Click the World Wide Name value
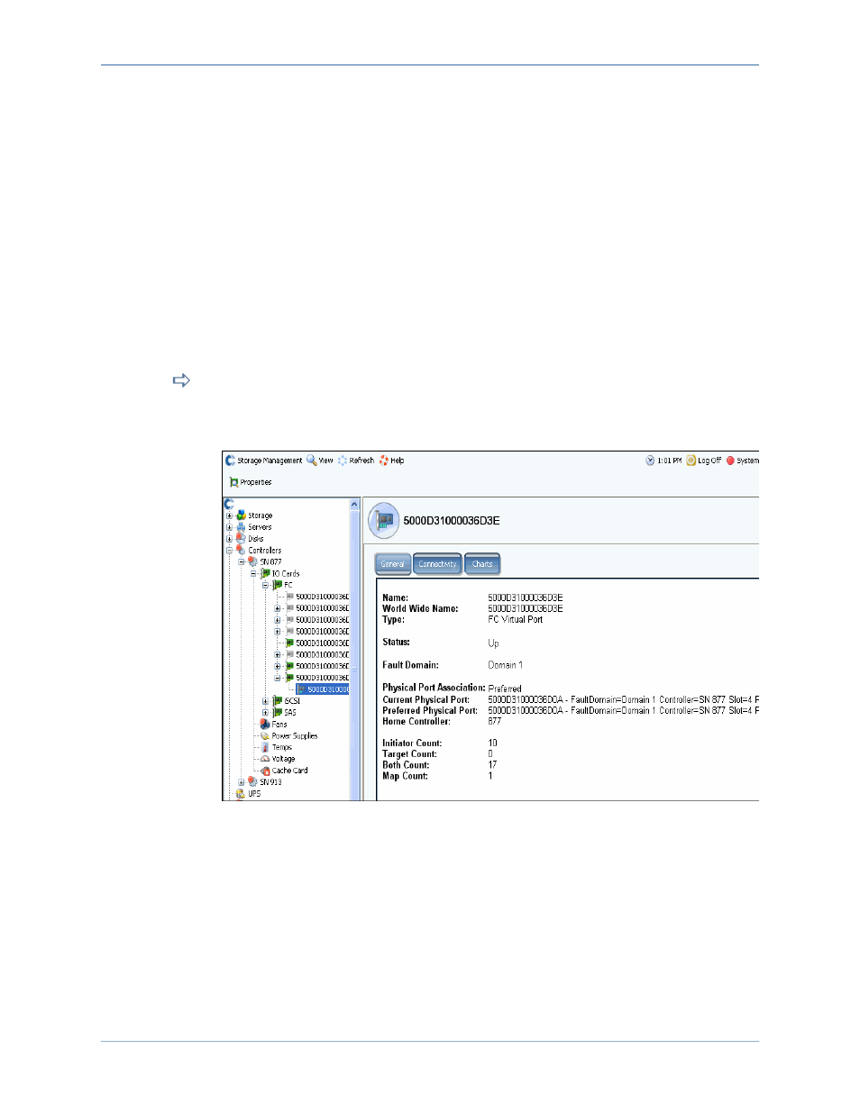This screenshot has width=860, height=1113. (526, 608)
